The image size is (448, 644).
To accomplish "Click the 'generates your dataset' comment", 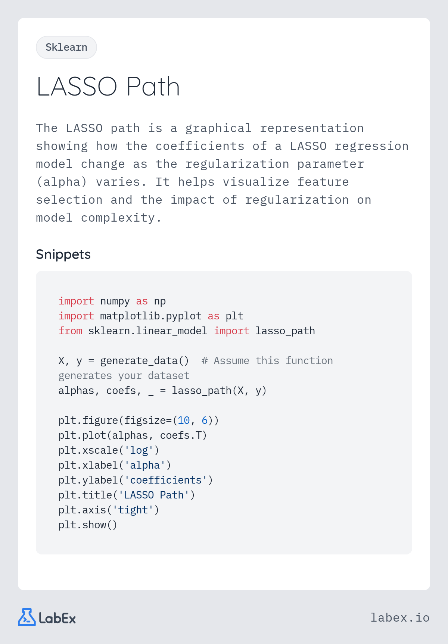I will (x=124, y=376).
